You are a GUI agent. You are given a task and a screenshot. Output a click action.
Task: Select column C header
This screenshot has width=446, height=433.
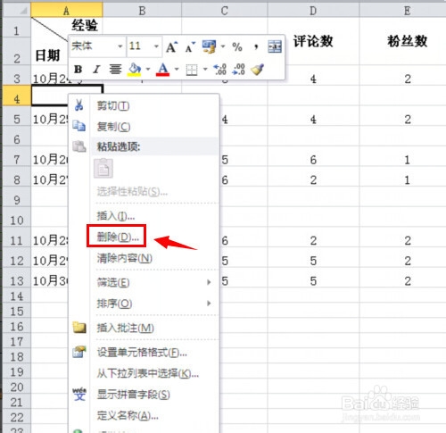pyautogui.click(x=225, y=11)
